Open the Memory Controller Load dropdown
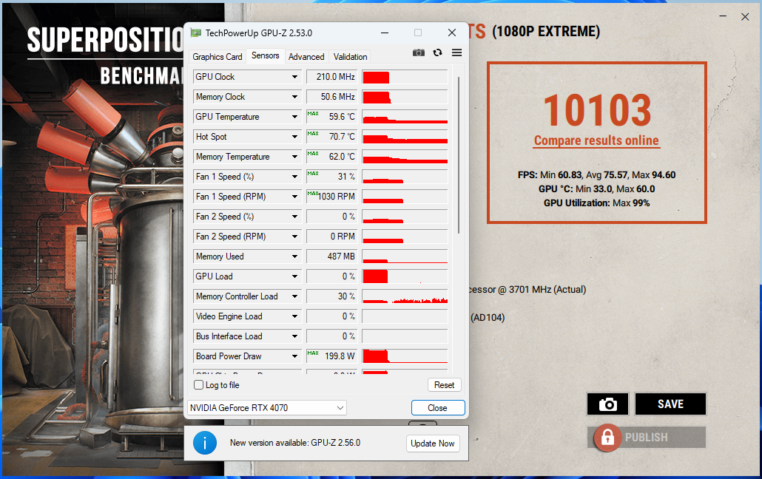 point(295,296)
